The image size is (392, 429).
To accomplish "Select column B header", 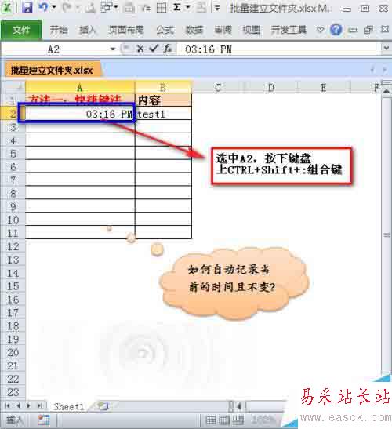I will pos(163,87).
